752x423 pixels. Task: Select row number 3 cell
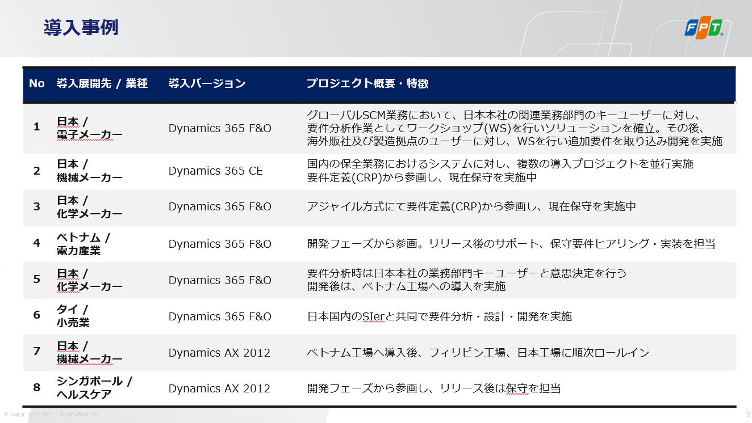37,207
